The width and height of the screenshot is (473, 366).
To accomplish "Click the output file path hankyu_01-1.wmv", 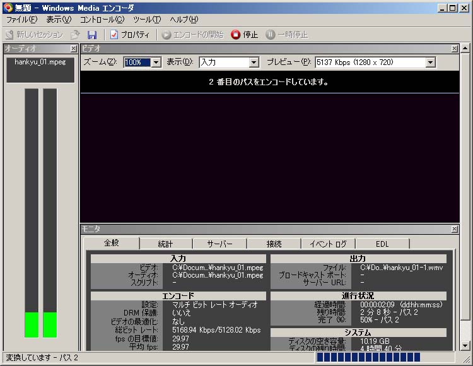I will [401, 268].
